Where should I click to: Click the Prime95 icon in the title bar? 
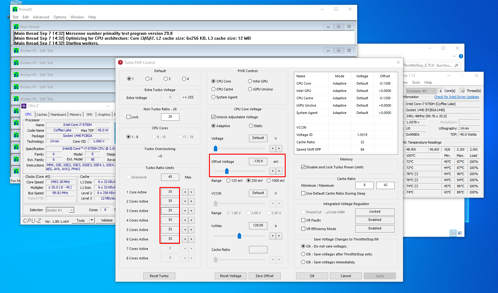[x=15, y=9]
